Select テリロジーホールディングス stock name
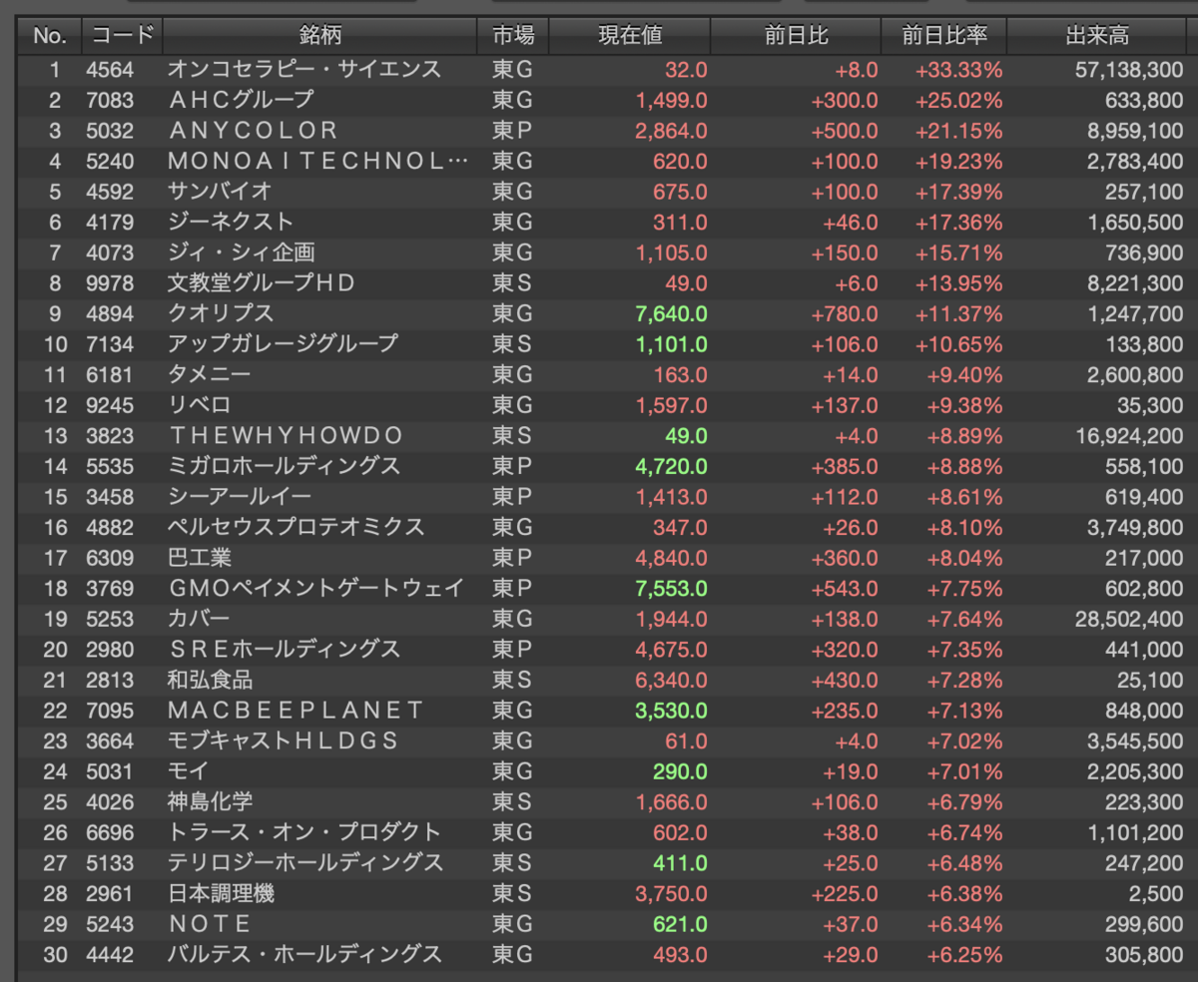This screenshot has height=982, width=1198. [305, 862]
